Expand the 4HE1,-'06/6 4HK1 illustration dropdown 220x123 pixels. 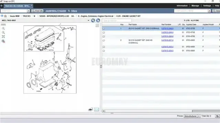pos(88,20)
